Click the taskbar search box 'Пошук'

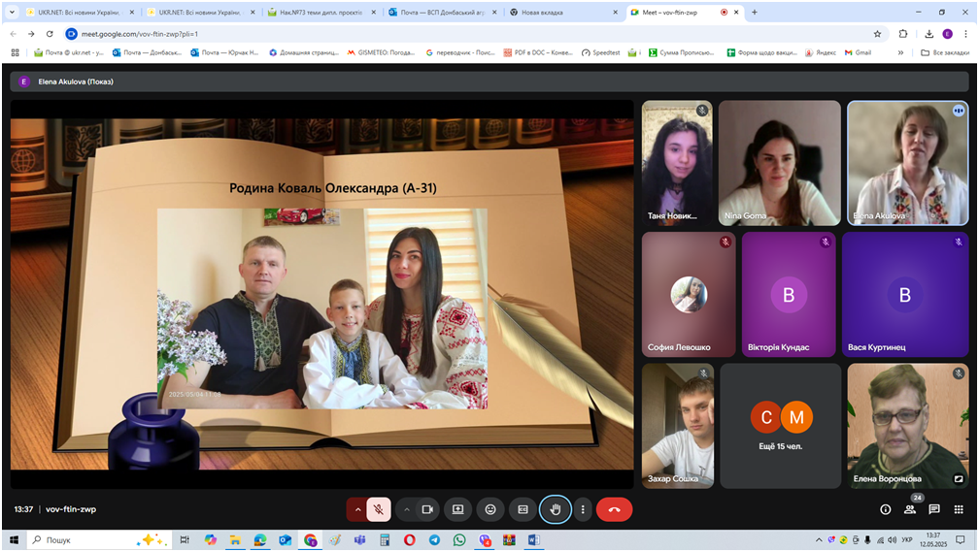100,540
